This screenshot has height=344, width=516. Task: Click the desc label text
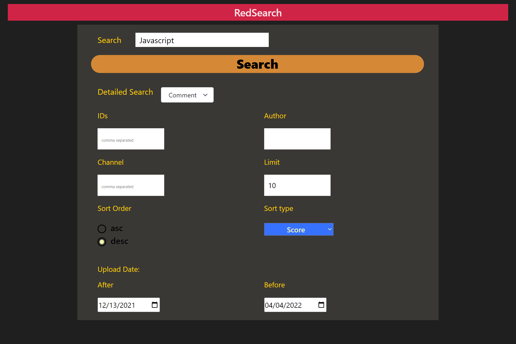(x=119, y=241)
